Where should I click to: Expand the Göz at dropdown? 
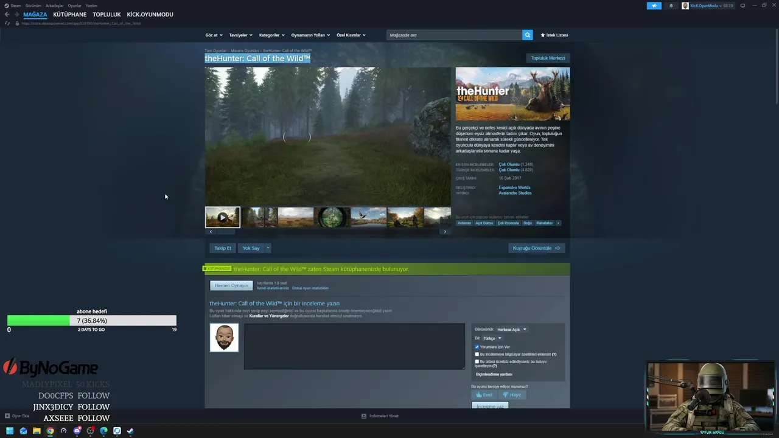(x=214, y=35)
